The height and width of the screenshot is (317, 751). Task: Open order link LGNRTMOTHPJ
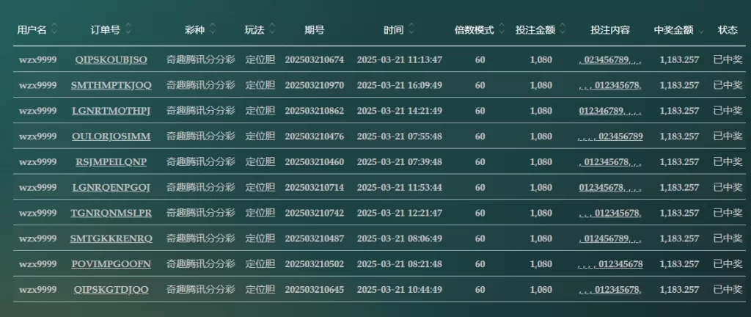(x=111, y=111)
